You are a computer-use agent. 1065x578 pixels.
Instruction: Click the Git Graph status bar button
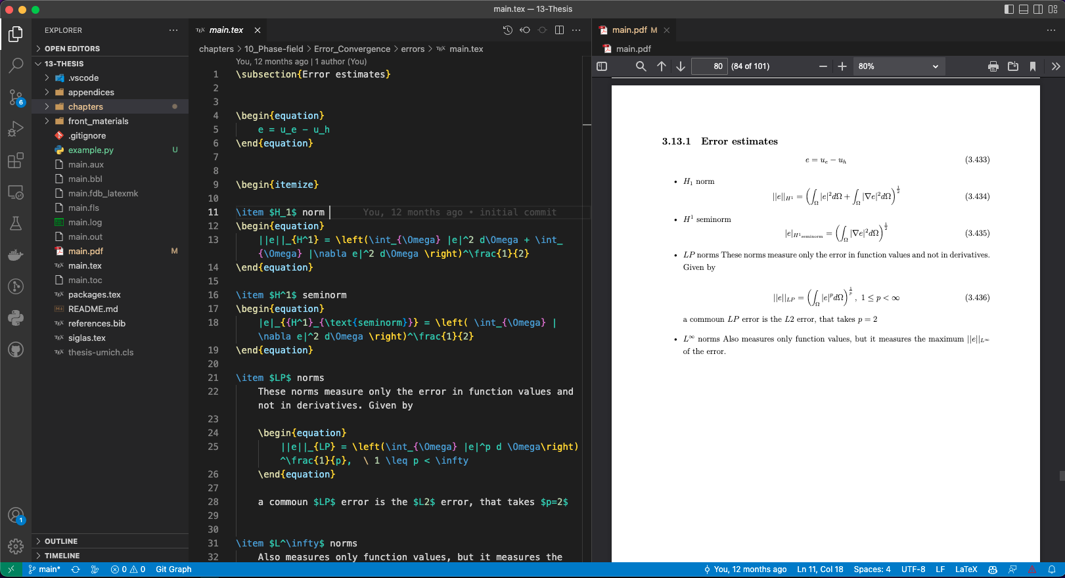(173, 569)
